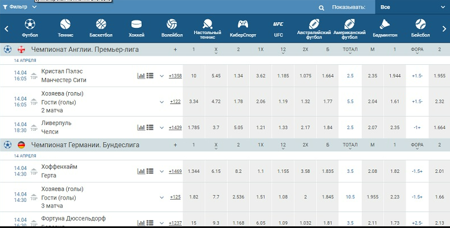Select total 10.5 in Бундеслига голы row
Screen dimensions: 450x228
(x=350, y=197)
